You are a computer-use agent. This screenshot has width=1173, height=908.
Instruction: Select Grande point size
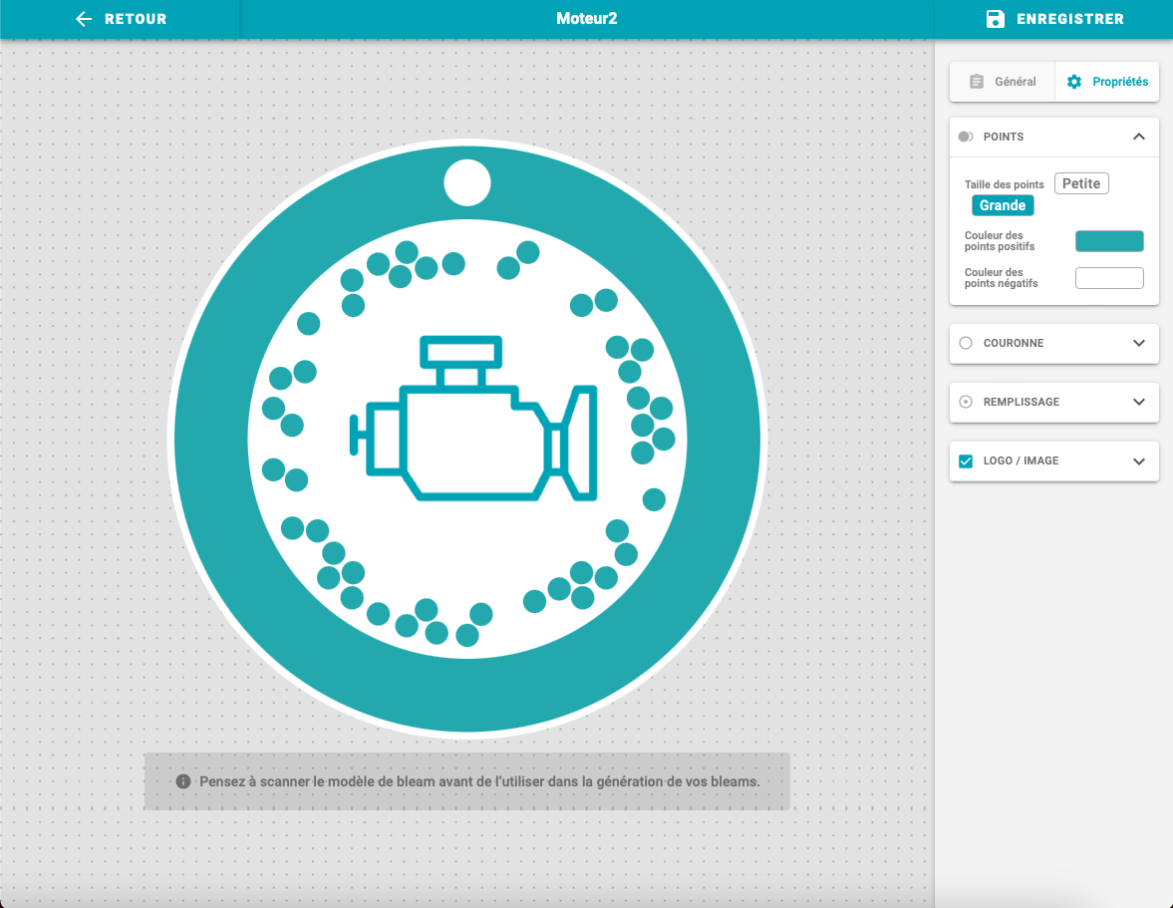coord(1003,205)
